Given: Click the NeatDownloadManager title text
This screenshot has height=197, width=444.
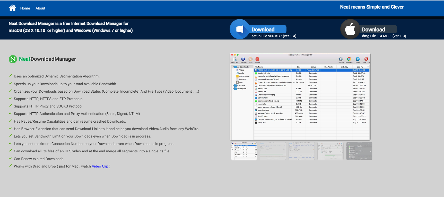Looking at the screenshot, I should click(48, 59).
